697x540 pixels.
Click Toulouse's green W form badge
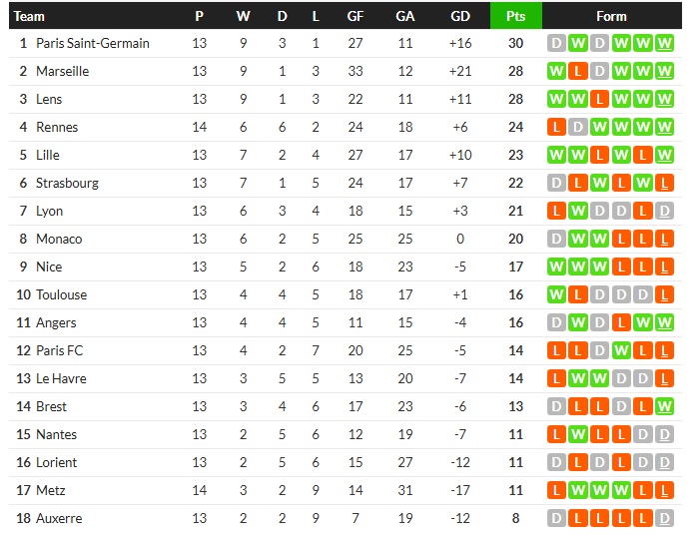[x=555, y=294]
